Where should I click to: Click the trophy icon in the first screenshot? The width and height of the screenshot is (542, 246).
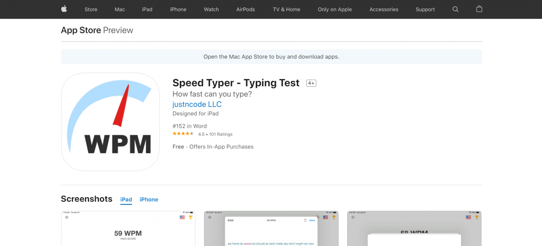pos(190,217)
